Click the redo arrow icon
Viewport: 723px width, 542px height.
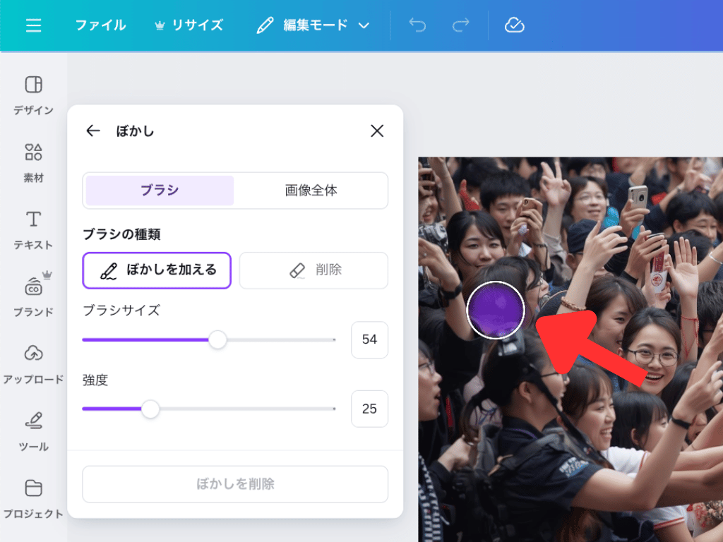(460, 25)
